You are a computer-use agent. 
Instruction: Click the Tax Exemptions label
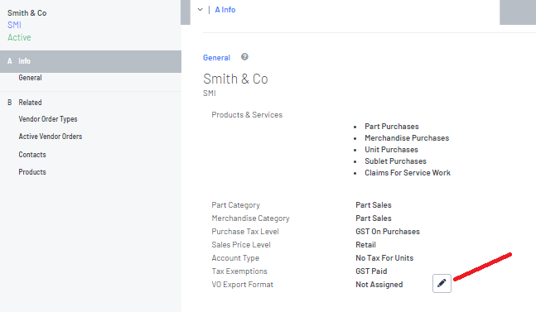pos(239,271)
